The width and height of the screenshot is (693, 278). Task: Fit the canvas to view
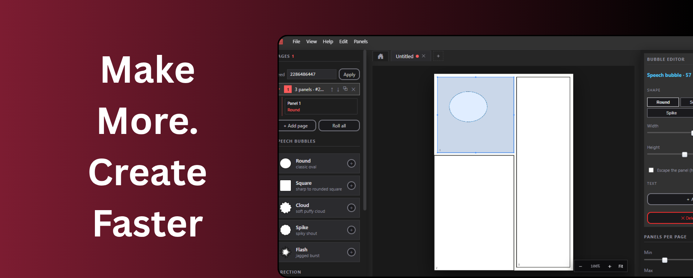click(x=621, y=266)
